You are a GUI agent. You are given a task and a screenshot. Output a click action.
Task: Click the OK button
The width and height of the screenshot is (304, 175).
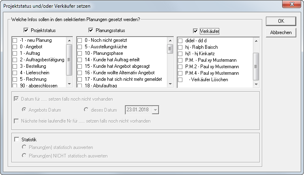pos(280,21)
